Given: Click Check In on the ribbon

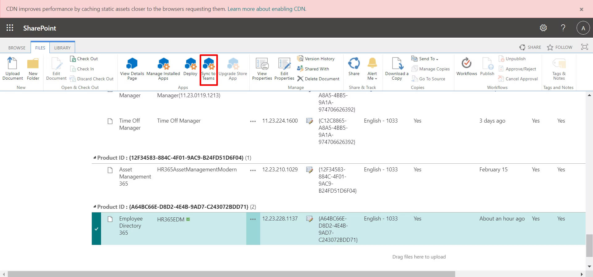Looking at the screenshot, I should tap(82, 69).
